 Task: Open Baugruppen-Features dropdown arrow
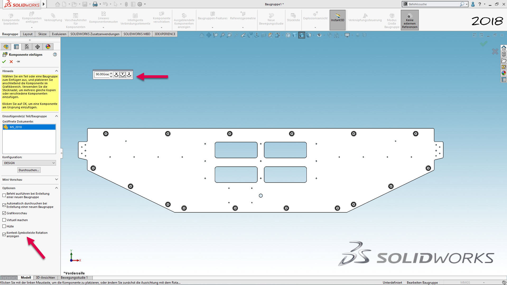[x=212, y=27]
